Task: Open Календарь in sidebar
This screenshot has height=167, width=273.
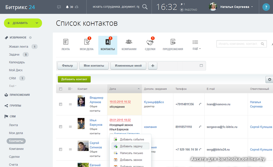Action: pos(17,62)
